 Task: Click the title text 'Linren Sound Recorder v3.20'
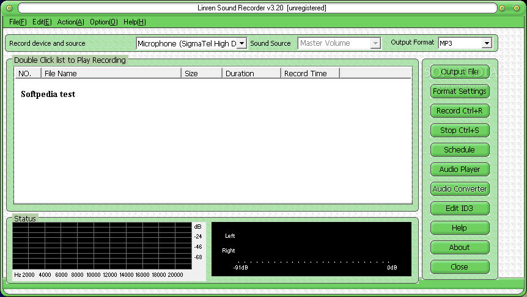(x=241, y=8)
